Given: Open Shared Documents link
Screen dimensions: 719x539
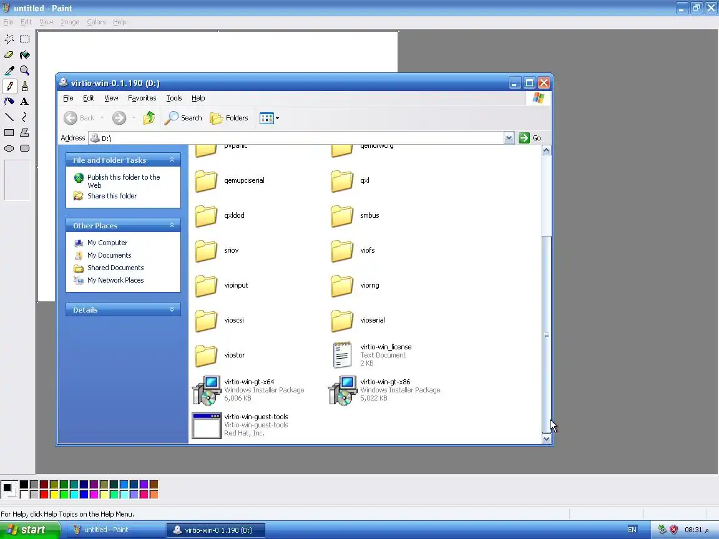Looking at the screenshot, I should click(115, 268).
